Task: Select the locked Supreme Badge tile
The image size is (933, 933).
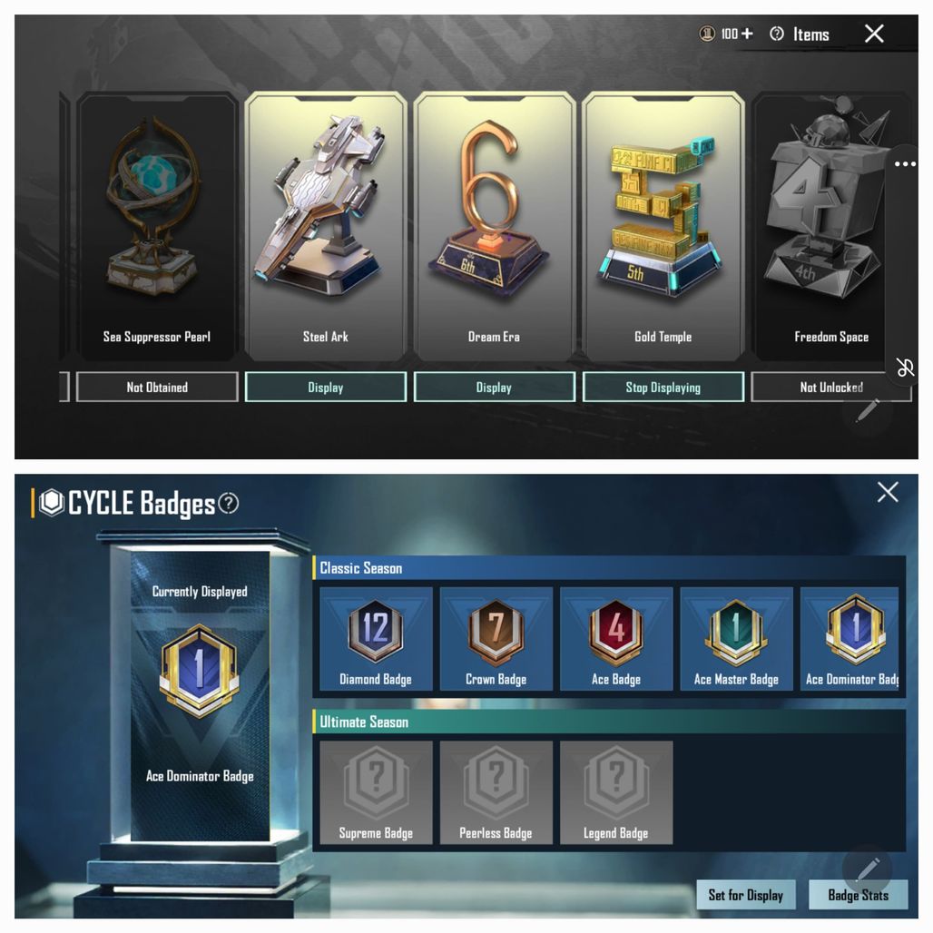Action: tap(376, 792)
